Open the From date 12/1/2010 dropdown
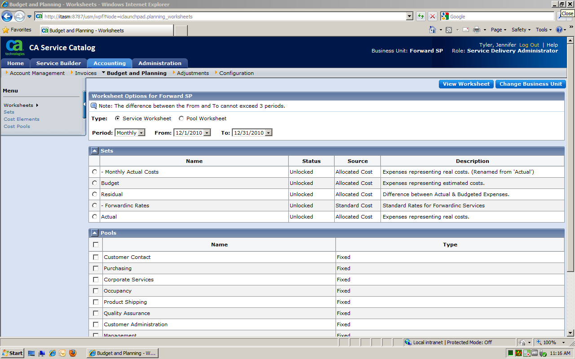Viewport: 575px width, 359px height. point(192,133)
